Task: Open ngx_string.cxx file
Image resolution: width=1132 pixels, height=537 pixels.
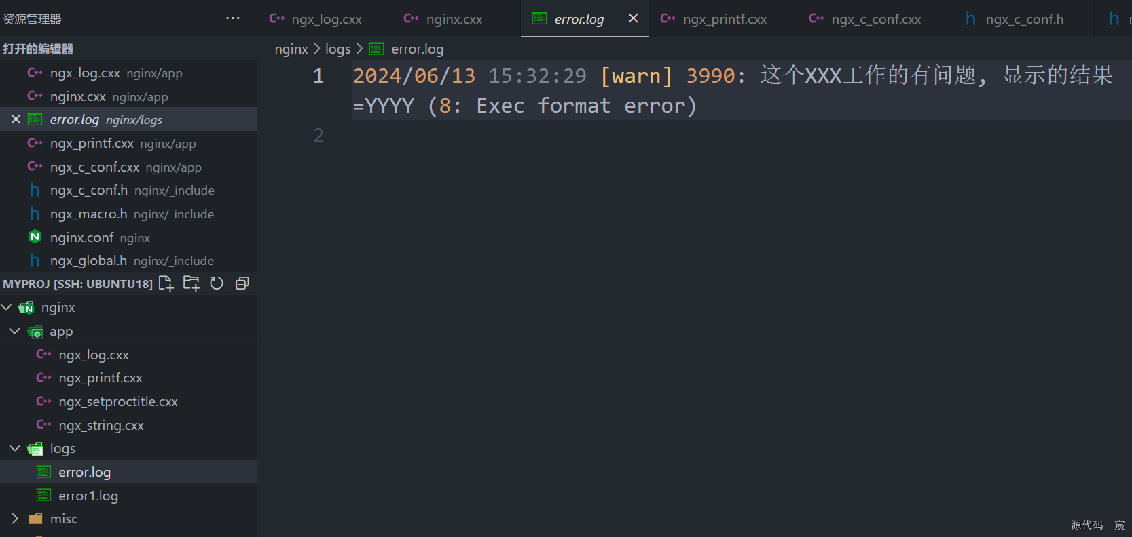Action: click(128, 425)
